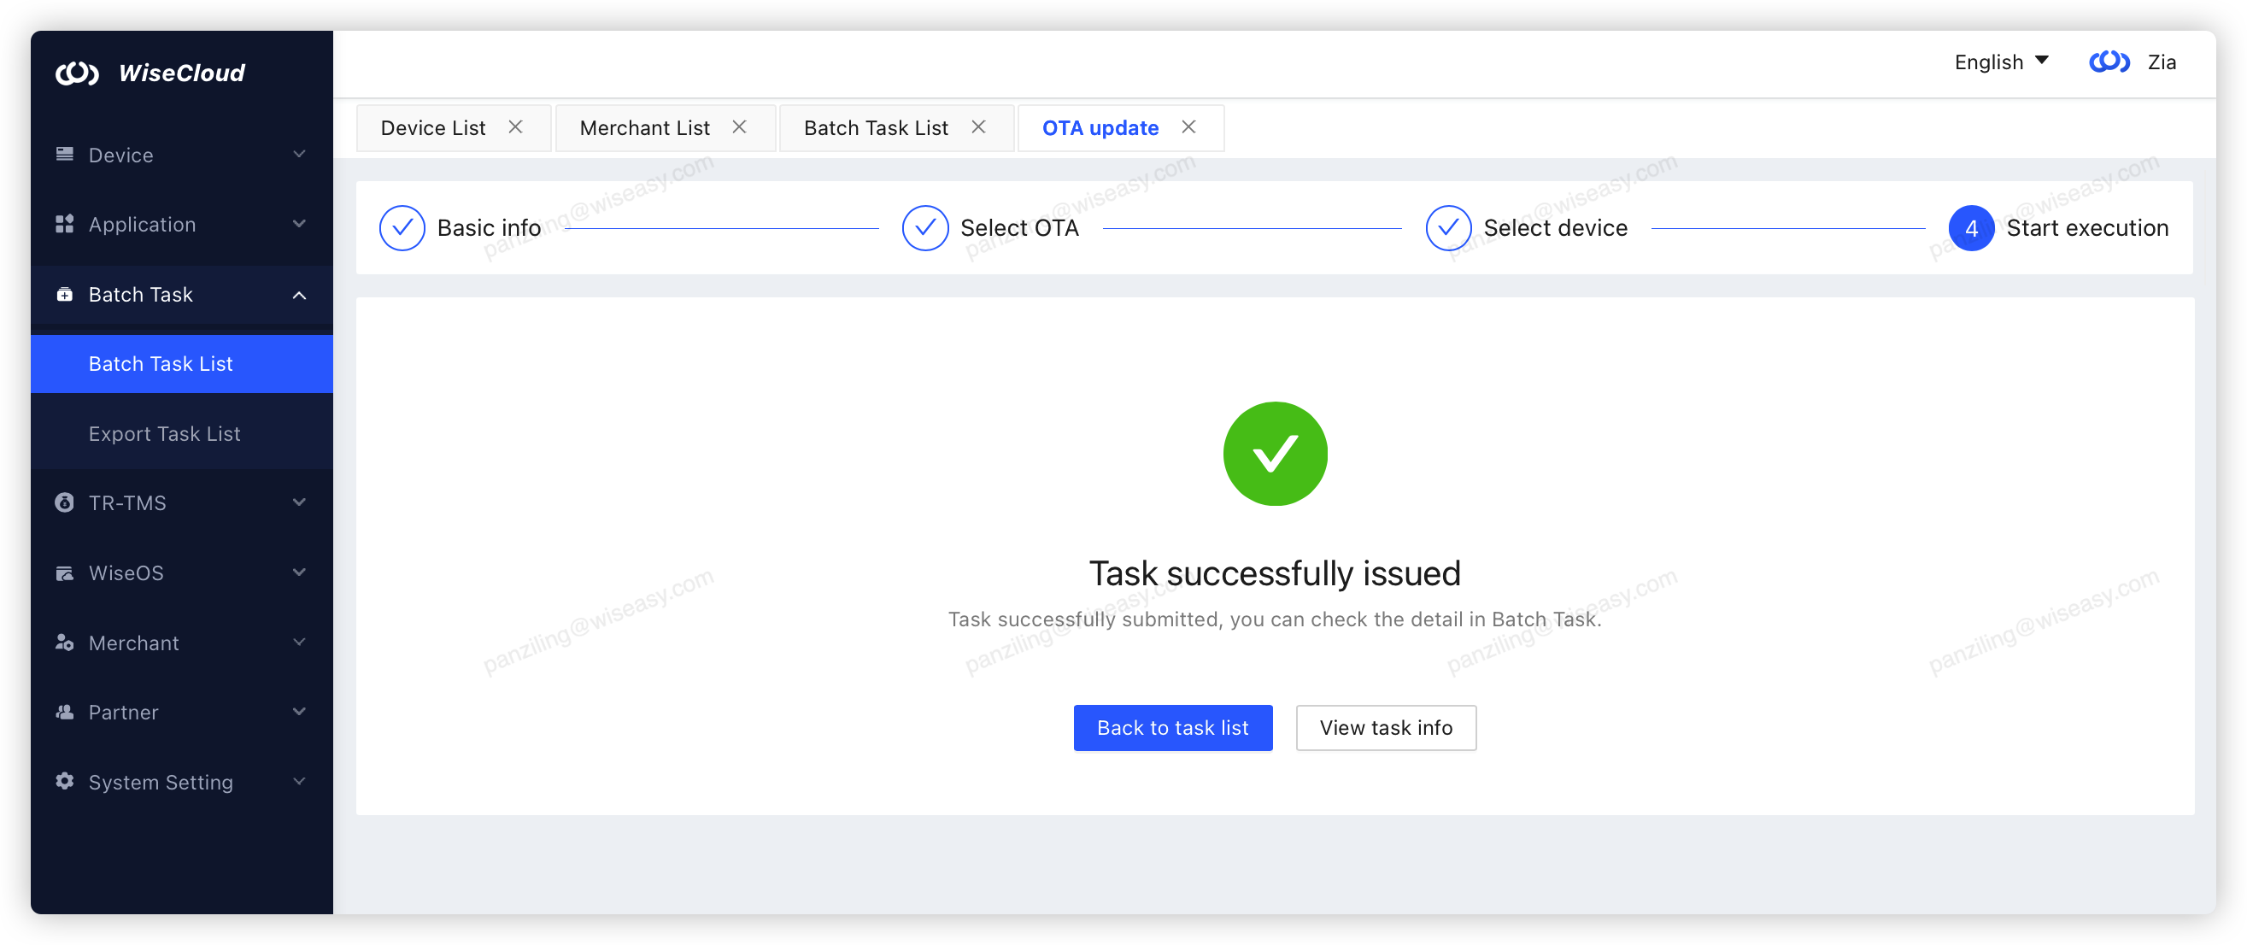Viewport: 2247px width, 945px height.
Task: Expand the Device menu chevron
Action: tap(299, 155)
